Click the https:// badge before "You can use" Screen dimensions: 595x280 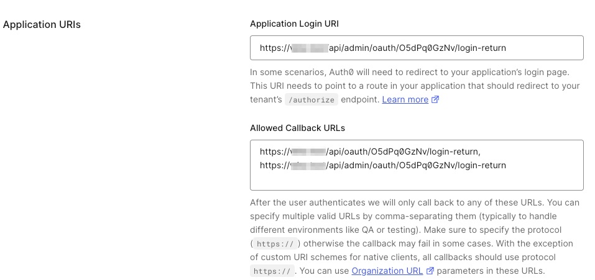click(270, 271)
